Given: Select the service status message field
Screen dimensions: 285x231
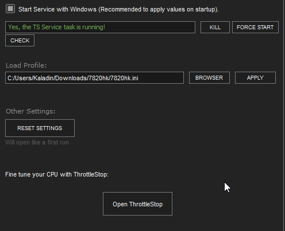Looking at the screenshot, I should [100, 28].
